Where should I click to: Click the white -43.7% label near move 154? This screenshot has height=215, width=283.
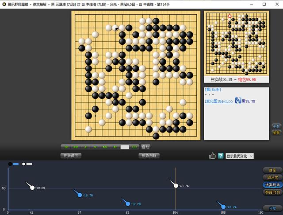pos(184,186)
